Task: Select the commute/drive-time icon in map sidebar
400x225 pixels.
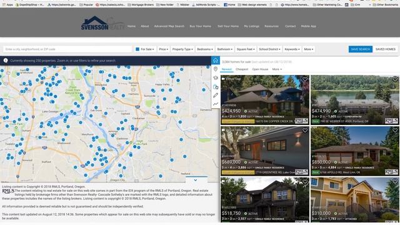Action: (216, 87)
